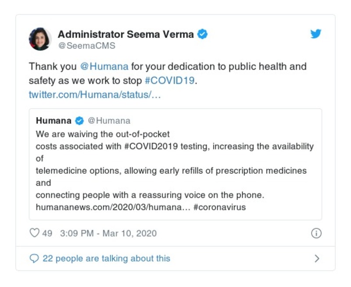
Task: Click Seema Verma's verified badge
Action: click(202, 34)
